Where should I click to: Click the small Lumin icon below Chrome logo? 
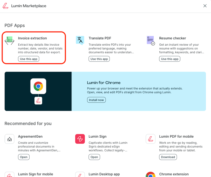[x=38, y=100]
